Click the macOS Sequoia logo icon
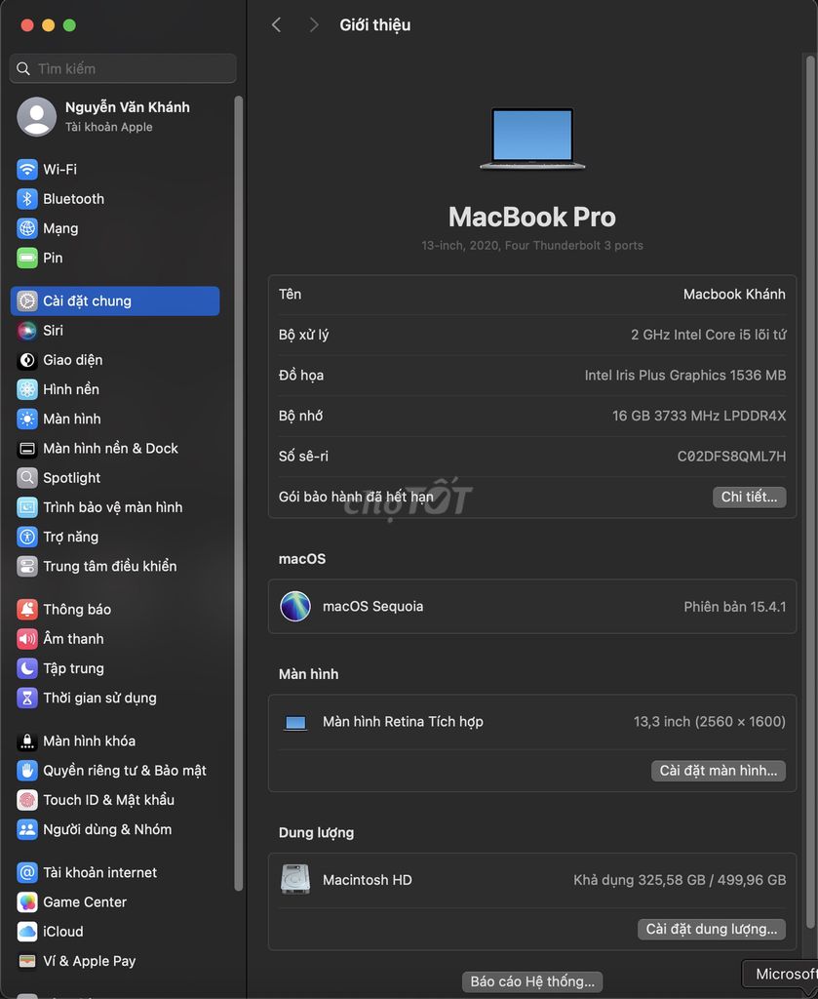Viewport: 818px width, 999px height. 295,607
